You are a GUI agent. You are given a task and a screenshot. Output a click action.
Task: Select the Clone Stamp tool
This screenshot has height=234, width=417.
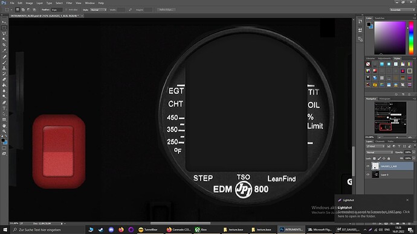(4, 68)
